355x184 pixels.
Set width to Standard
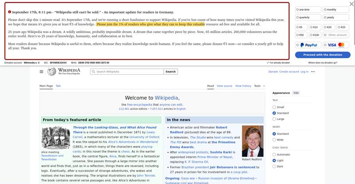274,134
